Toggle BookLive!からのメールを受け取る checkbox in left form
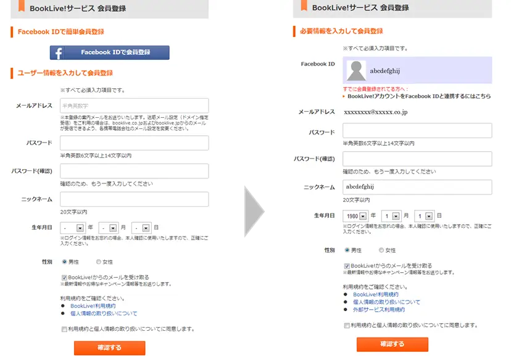 (64, 278)
